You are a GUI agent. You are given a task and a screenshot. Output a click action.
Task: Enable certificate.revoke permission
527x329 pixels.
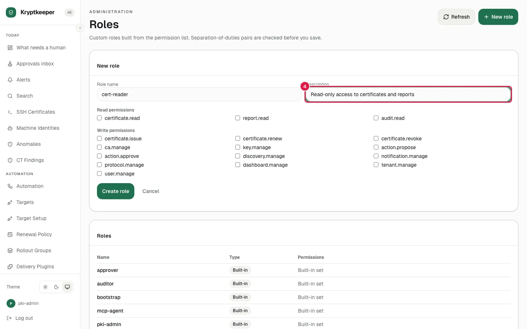(376, 139)
